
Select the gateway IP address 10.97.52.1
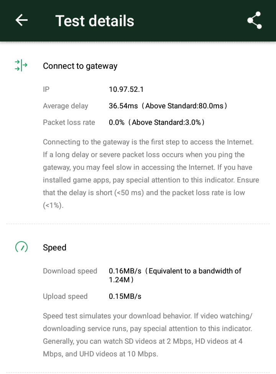click(126, 89)
